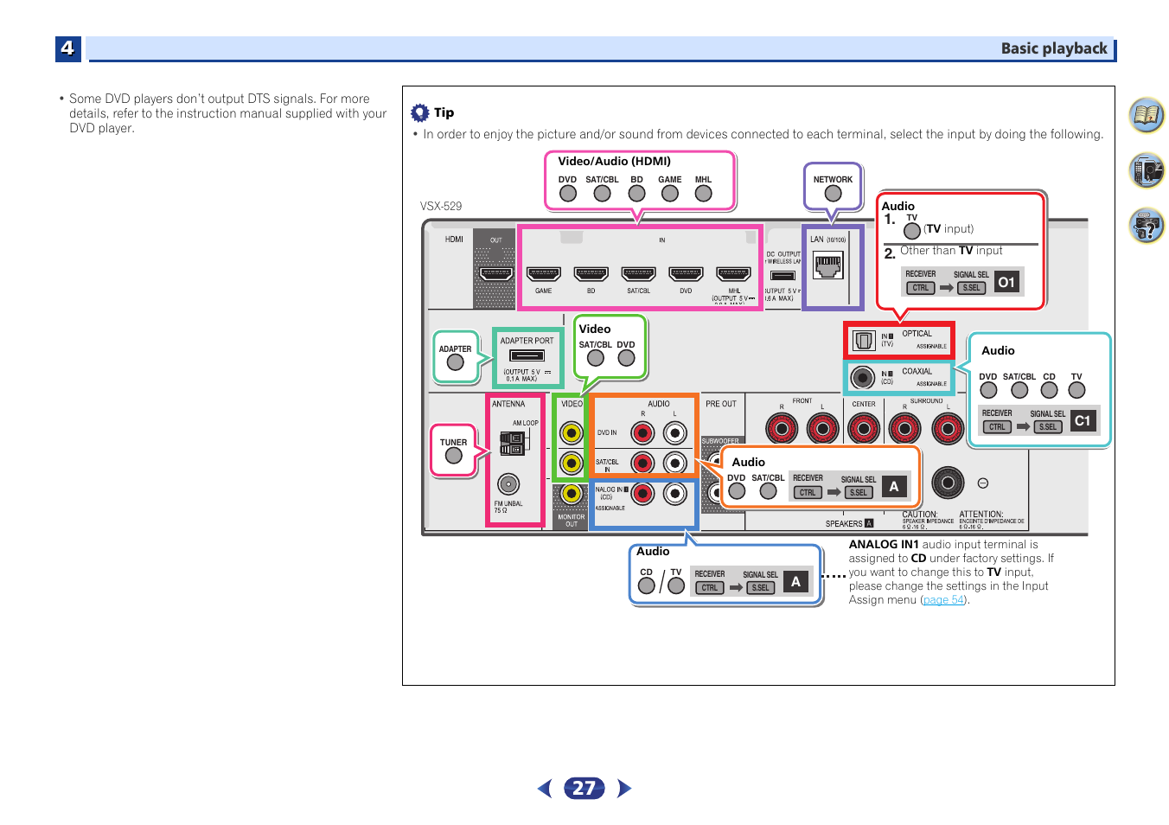
Task: Click the GAME HDMI port on panel
Action: tap(544, 274)
